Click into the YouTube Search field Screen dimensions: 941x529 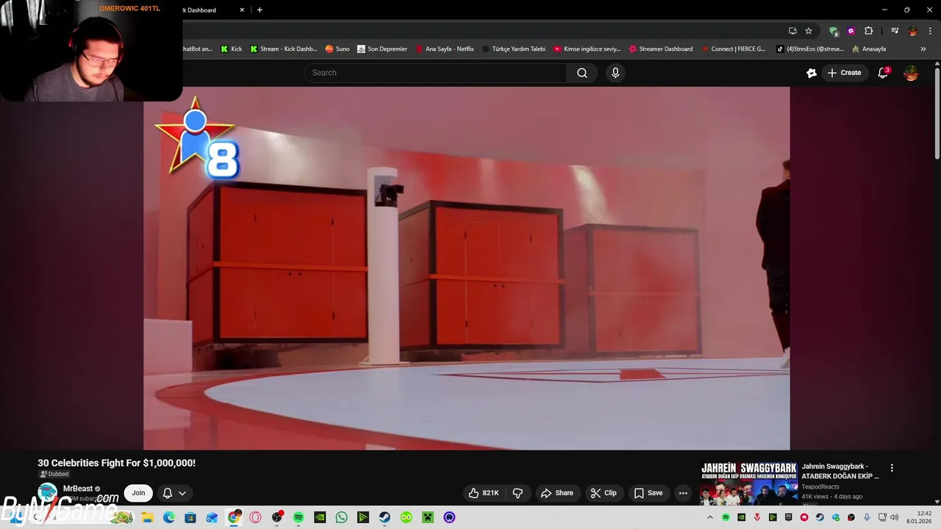[x=435, y=73]
